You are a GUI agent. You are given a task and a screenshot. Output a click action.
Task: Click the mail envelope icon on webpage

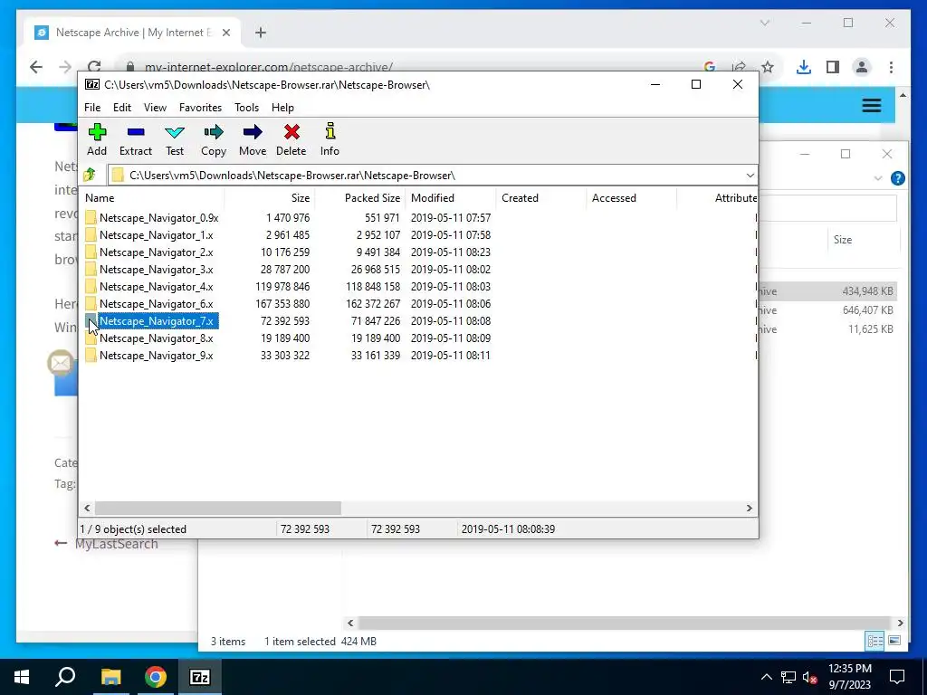(61, 363)
